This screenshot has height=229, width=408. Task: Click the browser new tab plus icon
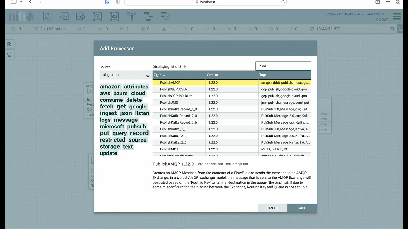pos(388,2)
